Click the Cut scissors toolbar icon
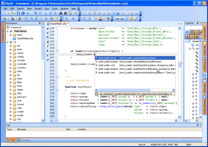 pos(46,13)
